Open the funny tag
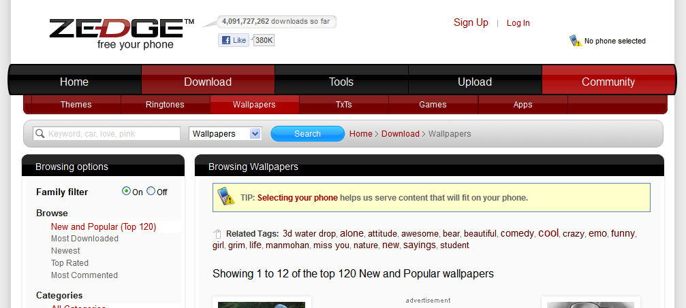The image size is (686, 308). pos(623,233)
